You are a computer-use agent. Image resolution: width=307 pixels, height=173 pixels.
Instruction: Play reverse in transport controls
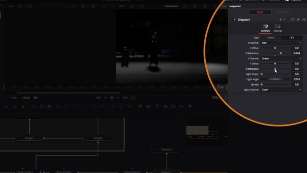tap(106, 98)
